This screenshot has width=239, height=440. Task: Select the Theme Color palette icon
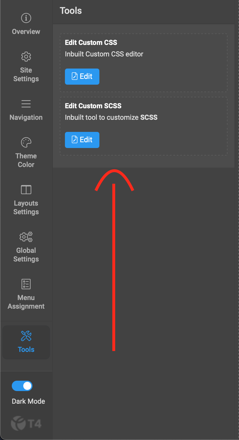(x=26, y=142)
